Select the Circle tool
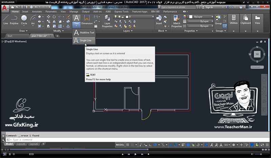271x158 pixels. click(x=24, y=20)
